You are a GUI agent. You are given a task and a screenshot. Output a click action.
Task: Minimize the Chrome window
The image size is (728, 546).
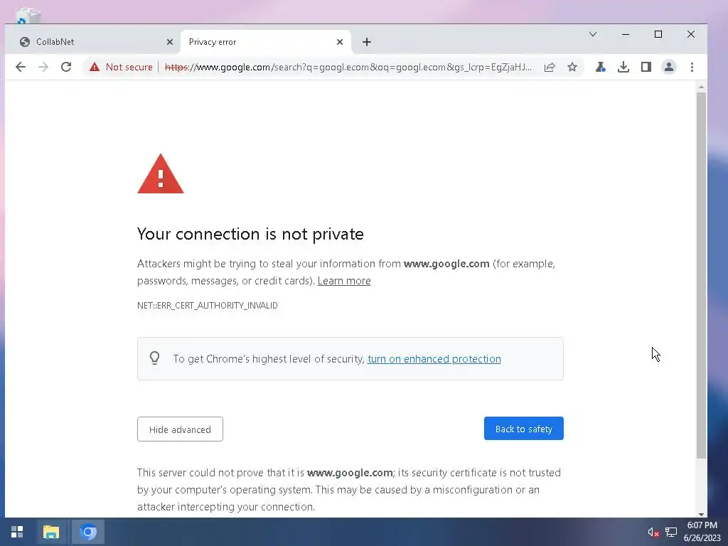coord(626,34)
